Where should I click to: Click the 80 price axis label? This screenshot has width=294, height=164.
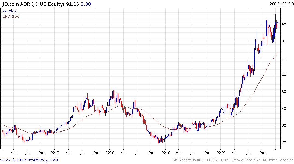click(x=284, y=41)
